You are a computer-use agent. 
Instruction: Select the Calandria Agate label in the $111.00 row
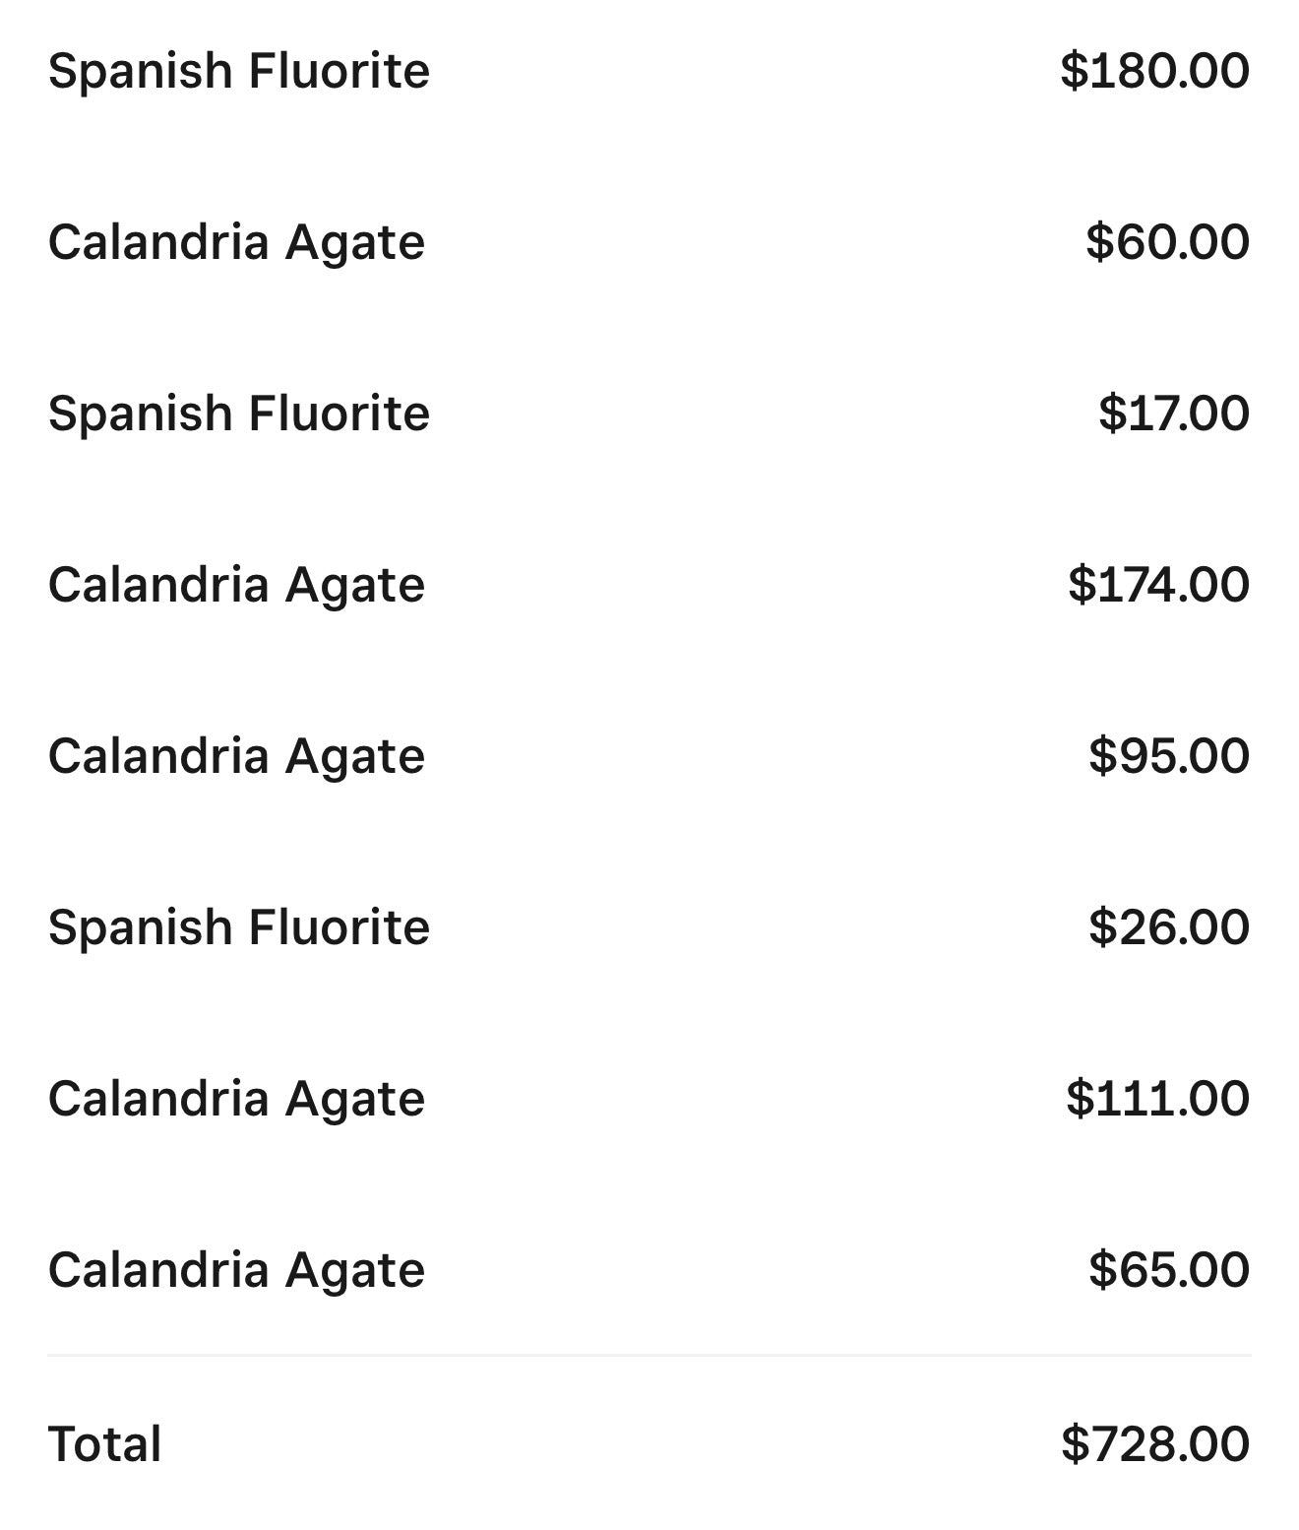(236, 1099)
